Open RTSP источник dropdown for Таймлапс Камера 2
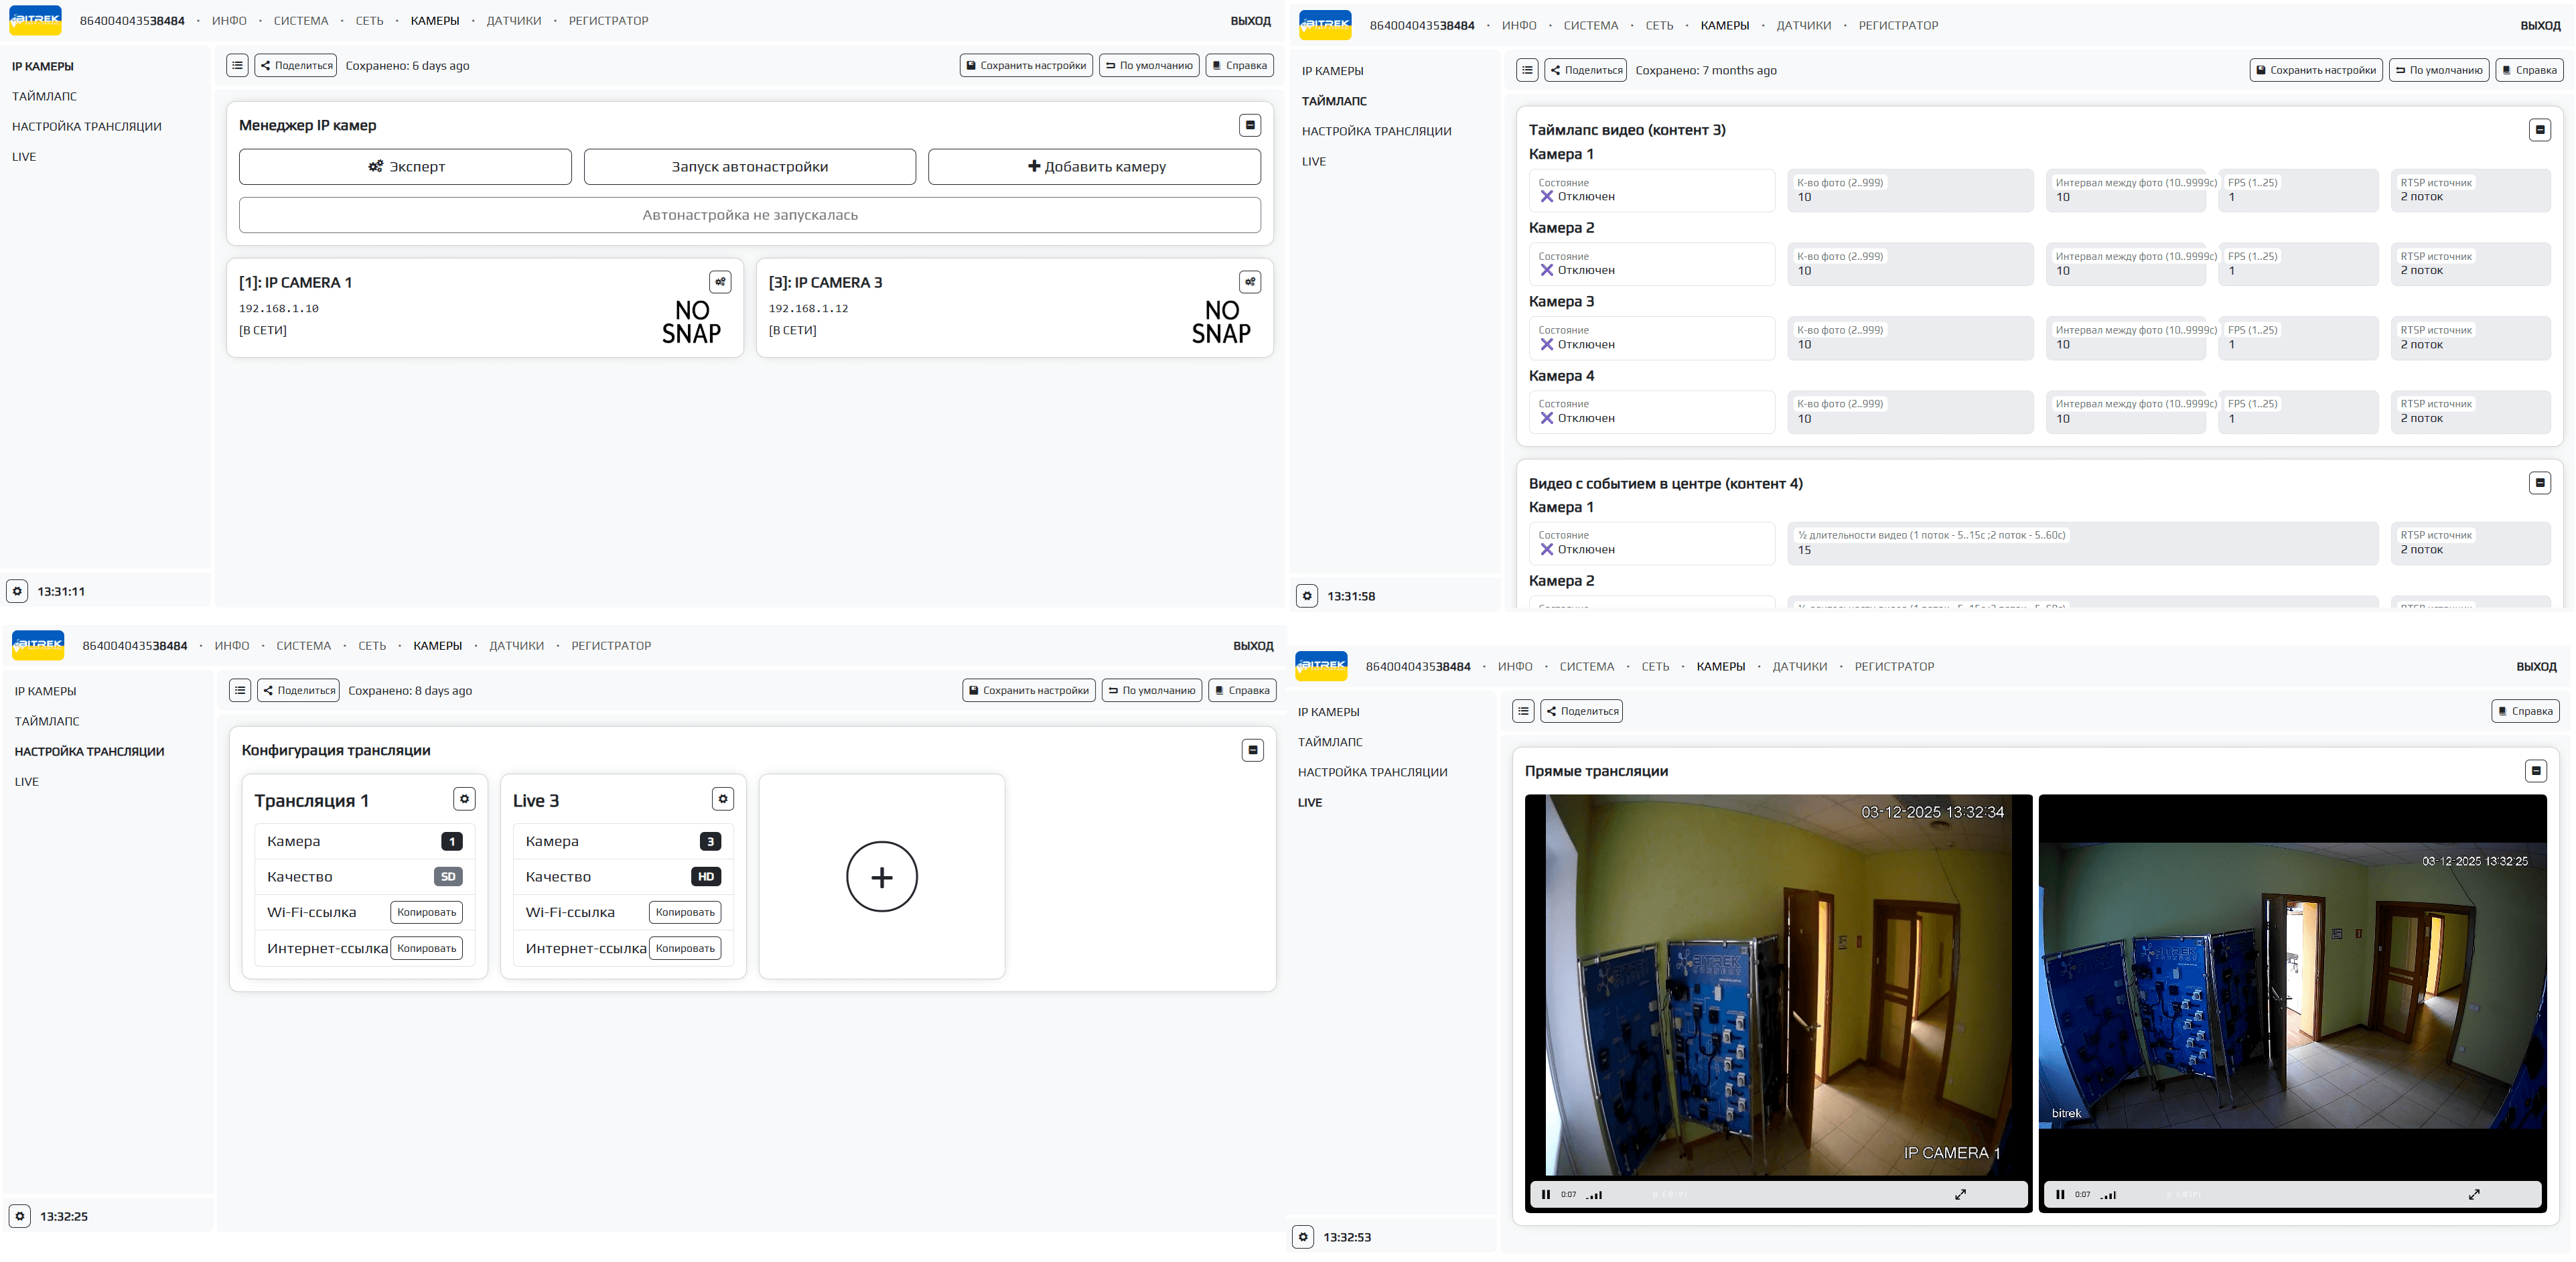 tap(2469, 264)
